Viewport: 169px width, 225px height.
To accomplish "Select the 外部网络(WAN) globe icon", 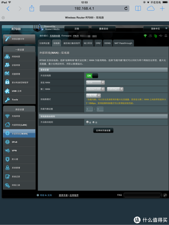I will (x=7, y=133).
